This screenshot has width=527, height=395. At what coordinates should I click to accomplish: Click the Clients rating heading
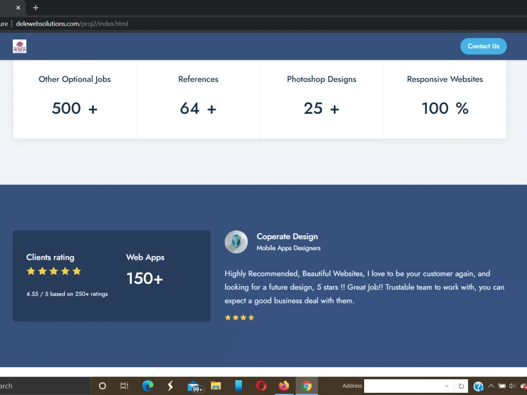[51, 258]
